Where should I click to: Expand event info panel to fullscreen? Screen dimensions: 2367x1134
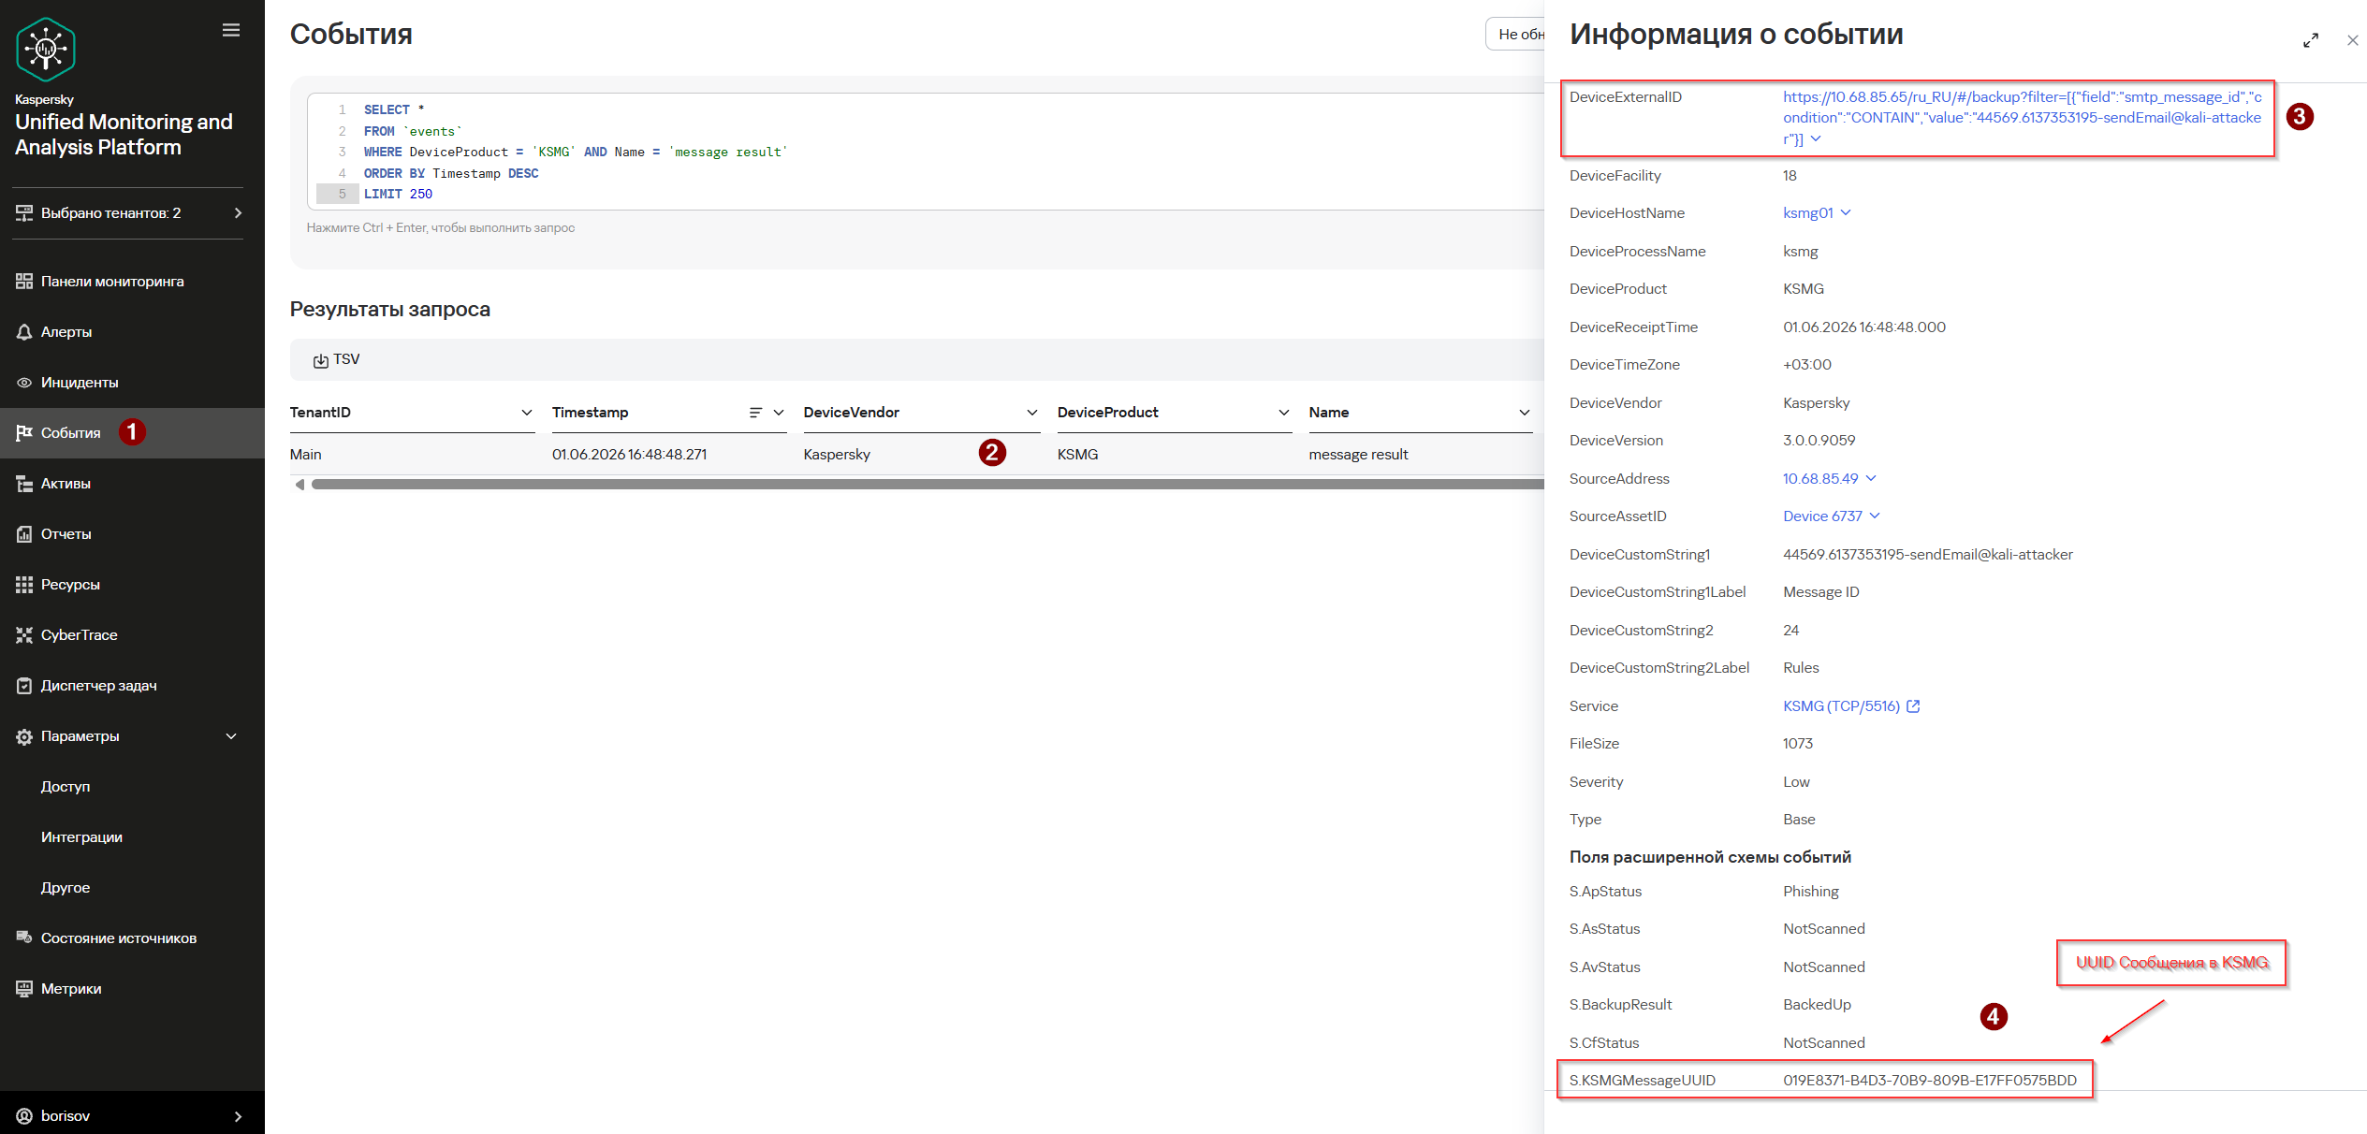click(2311, 40)
